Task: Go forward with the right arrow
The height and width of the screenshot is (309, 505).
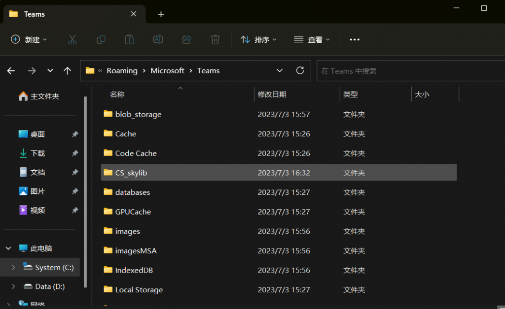Action: [x=32, y=71]
